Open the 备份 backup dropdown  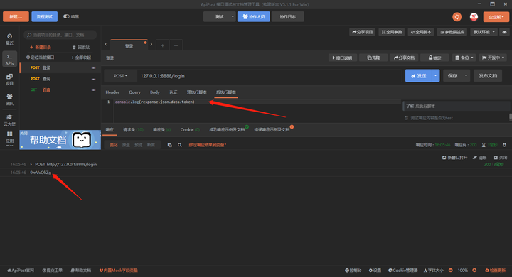point(464,58)
